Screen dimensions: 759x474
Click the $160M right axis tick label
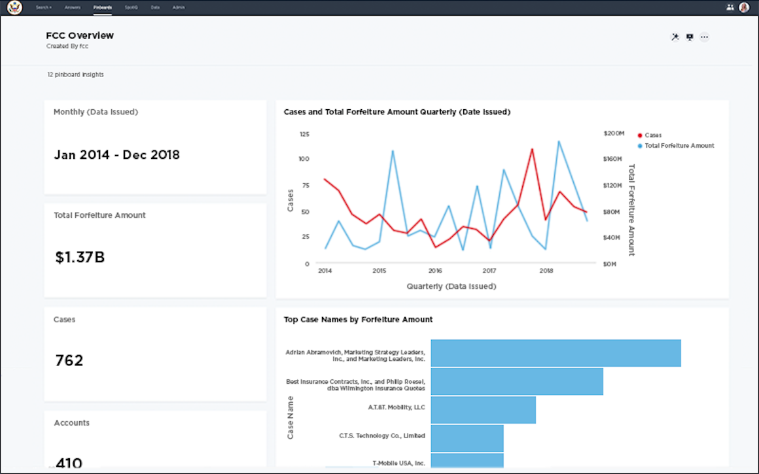(x=612, y=159)
